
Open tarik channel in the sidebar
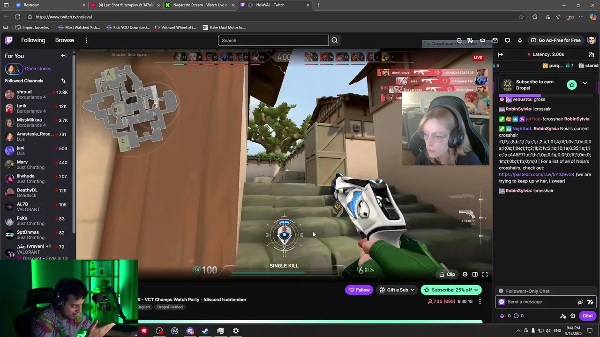[37, 109]
